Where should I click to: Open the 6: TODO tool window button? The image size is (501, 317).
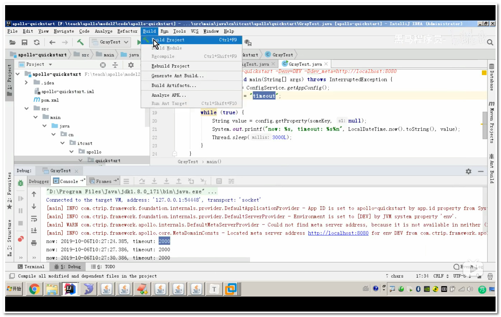(x=103, y=267)
